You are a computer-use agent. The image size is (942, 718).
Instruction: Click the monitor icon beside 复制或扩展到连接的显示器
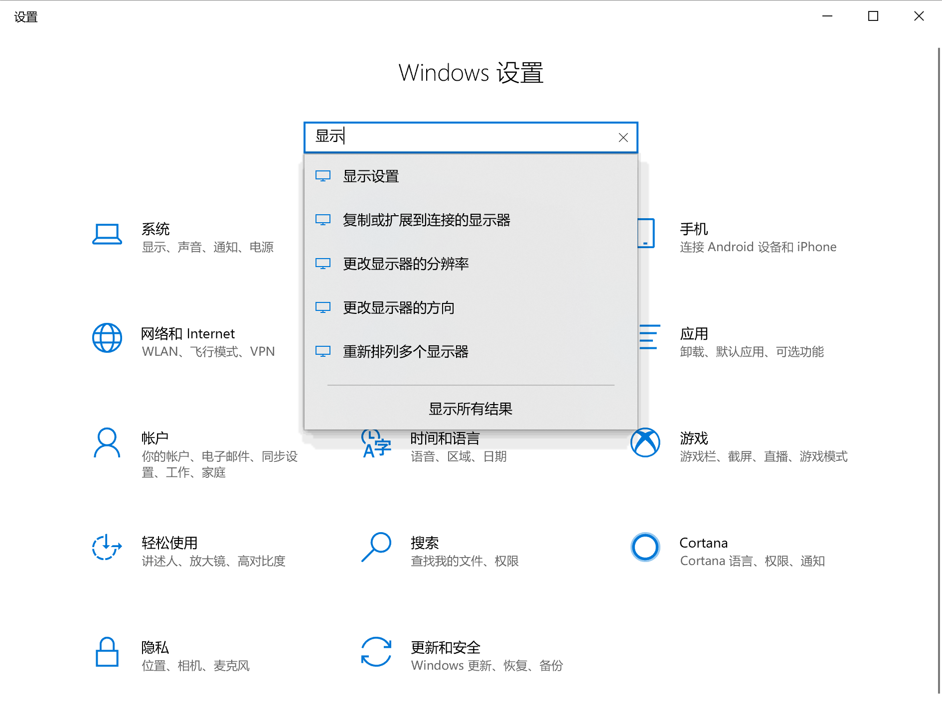pyautogui.click(x=323, y=220)
